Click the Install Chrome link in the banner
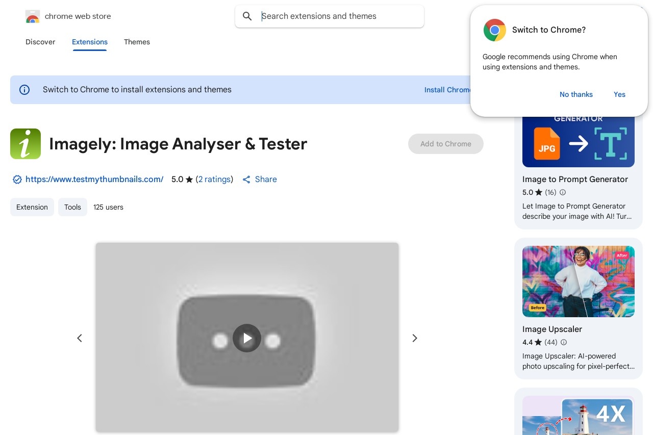Viewport: 653px width, 435px height. tap(447, 90)
